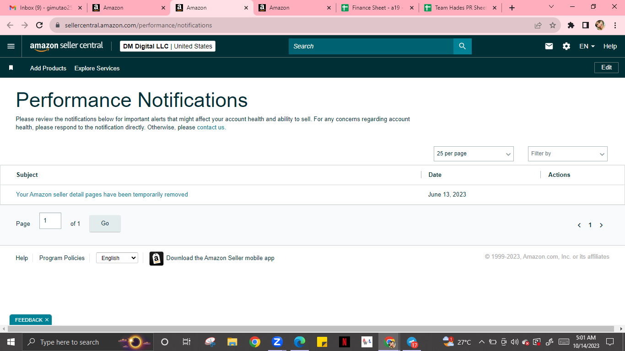Click the Chrome address bar URL
The height and width of the screenshot is (351, 625).
tap(138, 26)
